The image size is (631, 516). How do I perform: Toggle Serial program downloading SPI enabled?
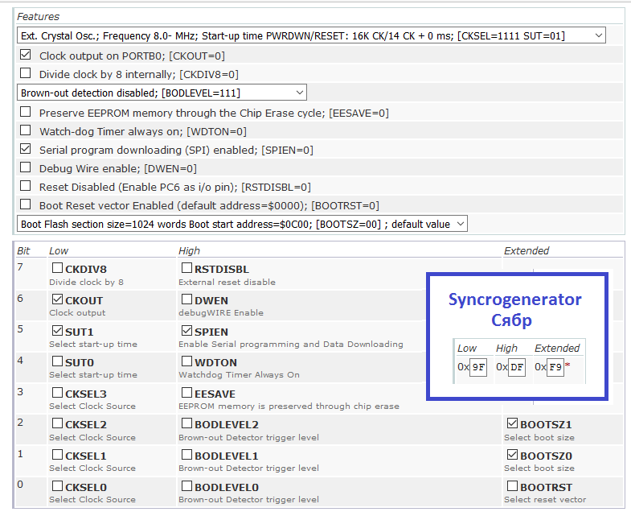coord(26,149)
